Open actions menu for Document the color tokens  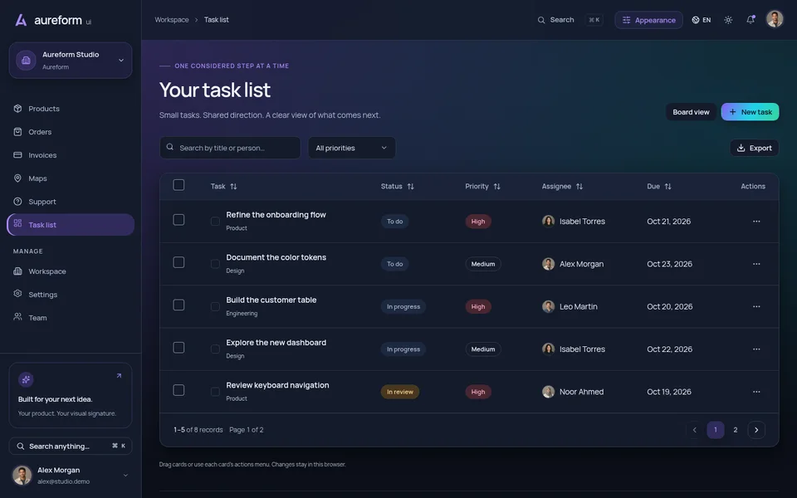click(x=756, y=264)
